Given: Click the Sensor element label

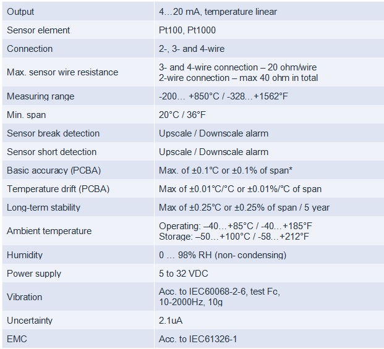Looking at the screenshot, I should coord(38,30).
